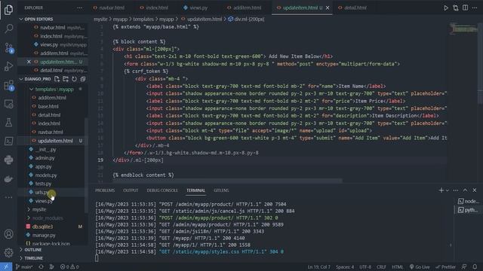Collapse the Open Editors section

38,19
